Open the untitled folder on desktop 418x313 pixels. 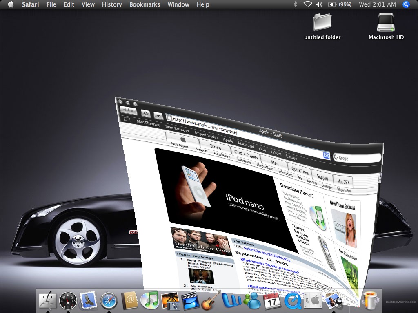[x=322, y=26]
